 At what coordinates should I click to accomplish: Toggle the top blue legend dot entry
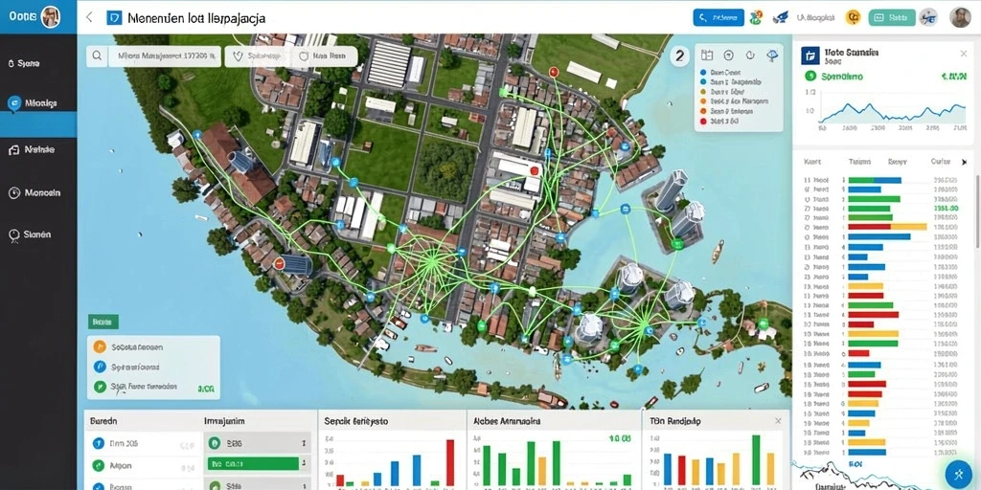click(x=703, y=72)
